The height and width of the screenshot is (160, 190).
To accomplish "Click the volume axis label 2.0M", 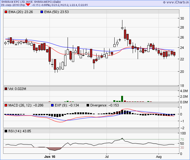I will tap(184, 96).
